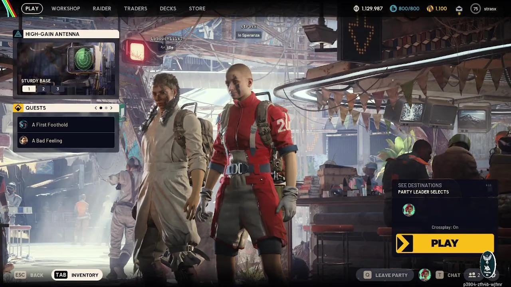
Task: Click the coin currency icon beside 1,129,987
Action: [x=357, y=8]
